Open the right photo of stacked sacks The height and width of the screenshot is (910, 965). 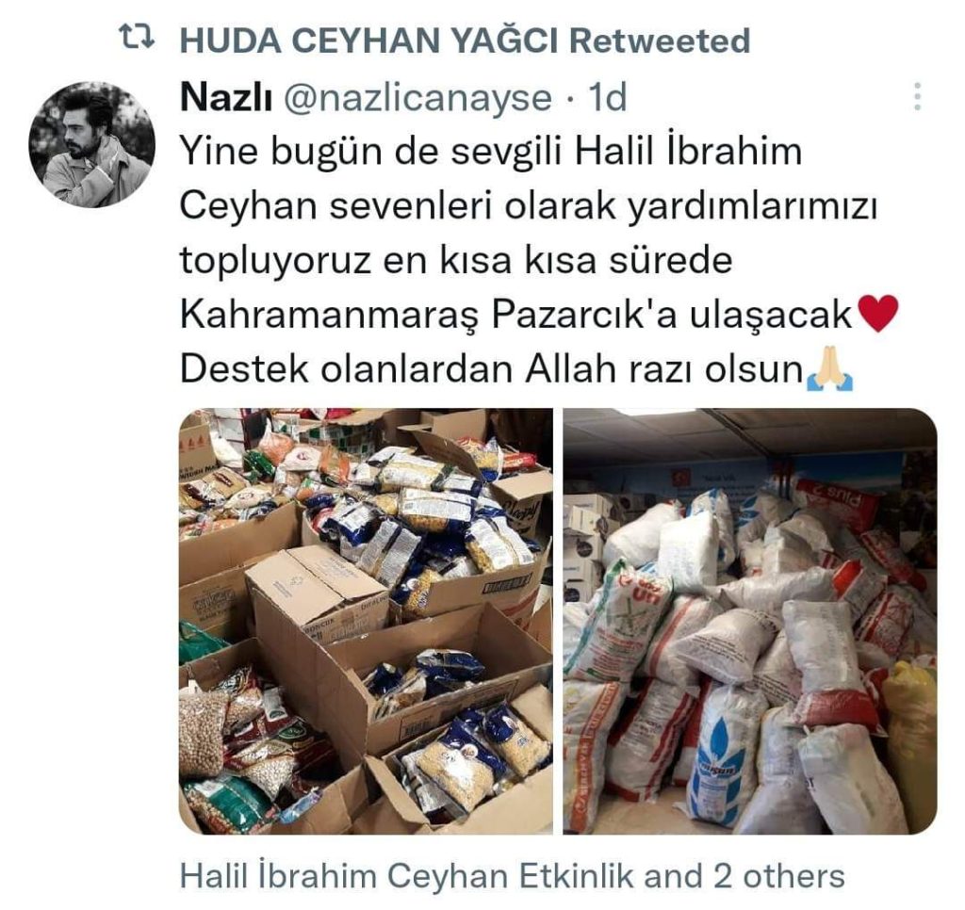(750, 621)
